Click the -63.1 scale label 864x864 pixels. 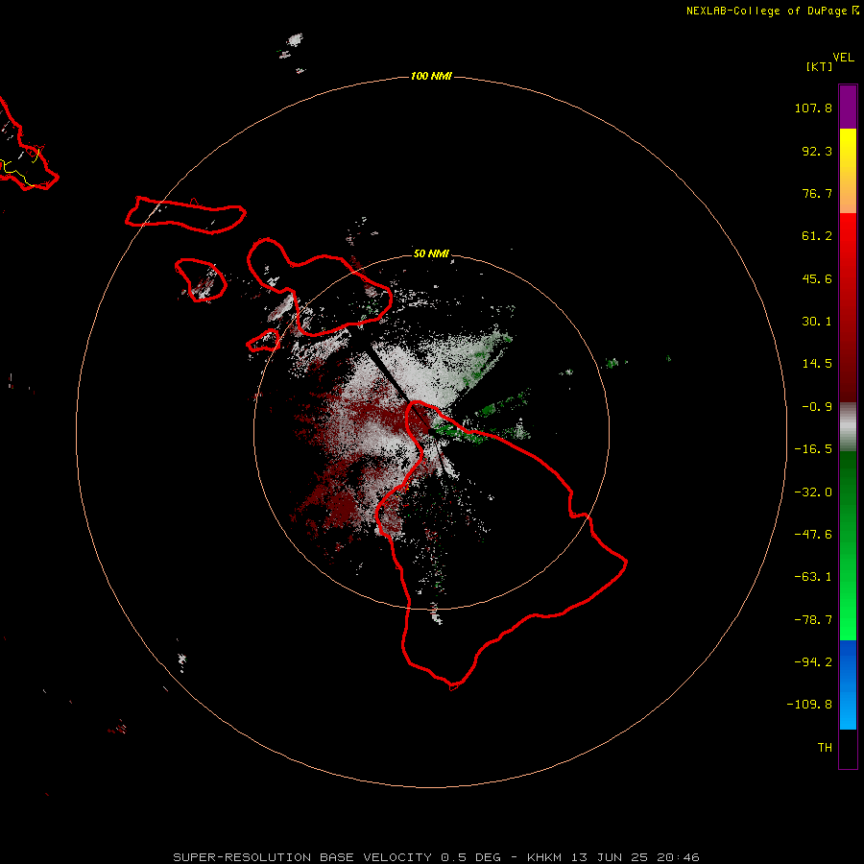813,577
